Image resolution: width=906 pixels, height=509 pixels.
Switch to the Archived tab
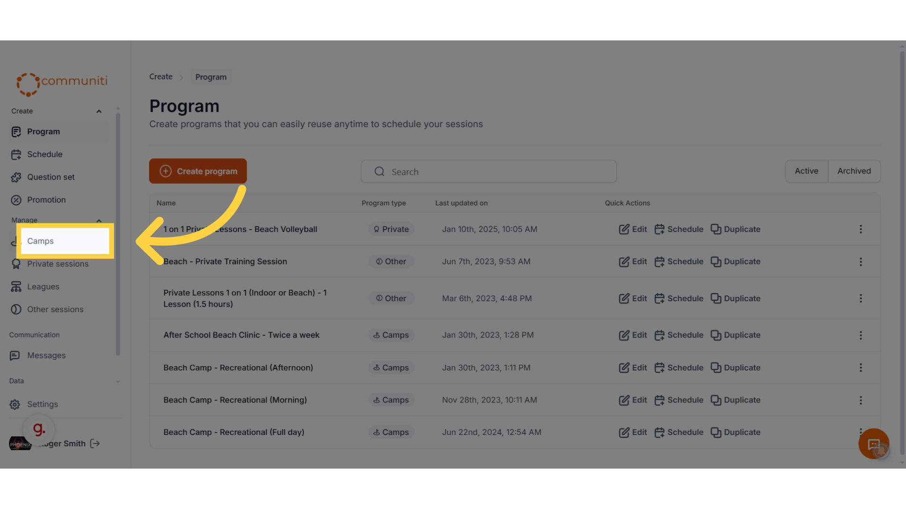pyautogui.click(x=854, y=171)
